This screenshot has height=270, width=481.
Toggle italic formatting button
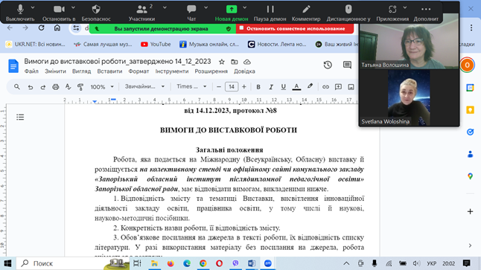(x=271, y=87)
